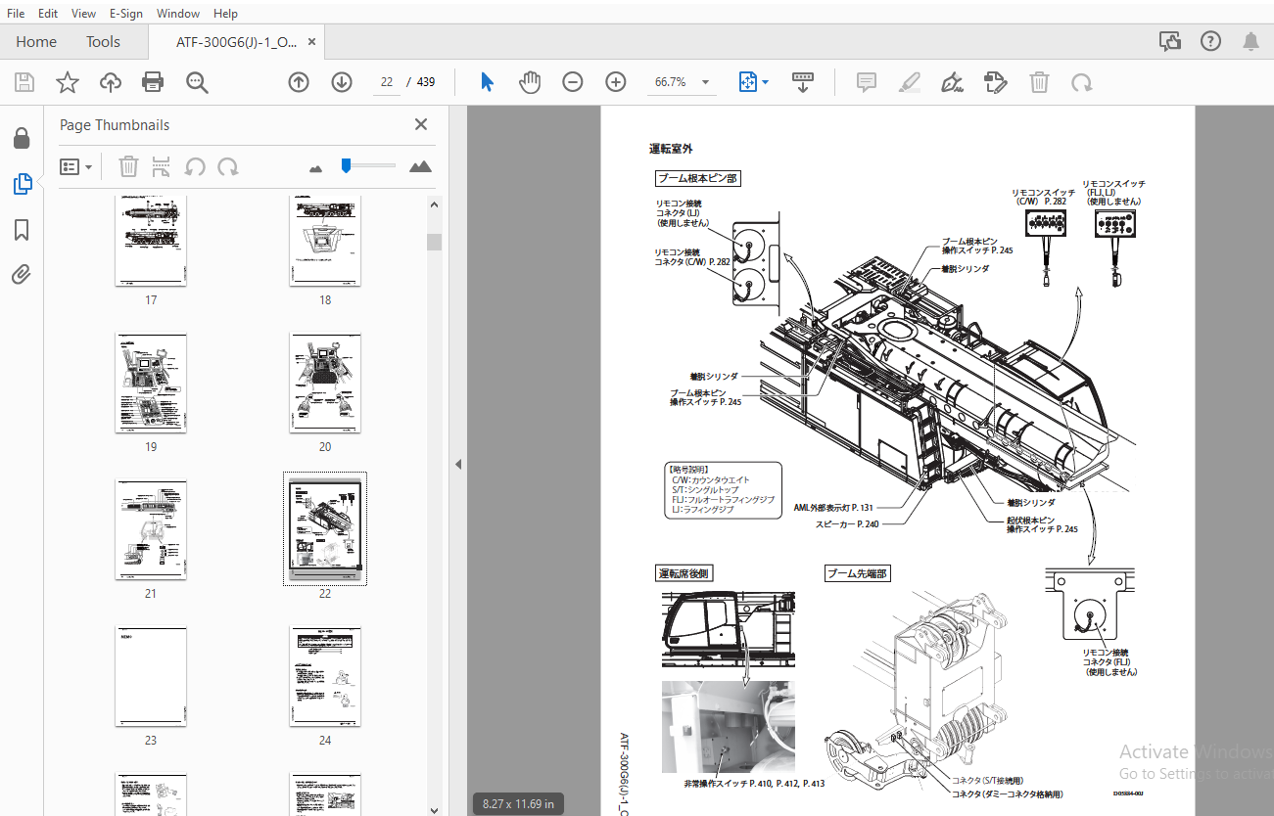Screen dimensions: 1274x816
Task: Bookmark this file with the star icon
Action: [x=67, y=82]
